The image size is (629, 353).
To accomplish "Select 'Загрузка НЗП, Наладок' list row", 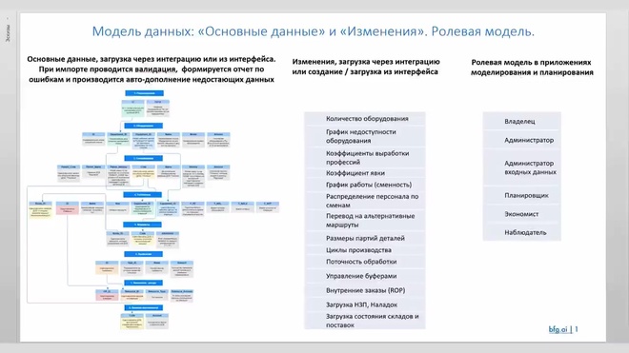I will coord(365,304).
